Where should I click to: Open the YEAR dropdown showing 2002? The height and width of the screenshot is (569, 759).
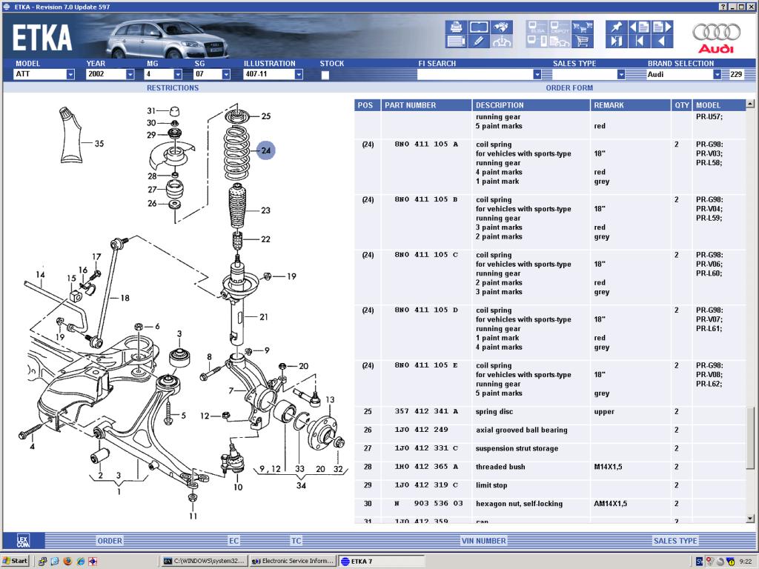tap(130, 74)
